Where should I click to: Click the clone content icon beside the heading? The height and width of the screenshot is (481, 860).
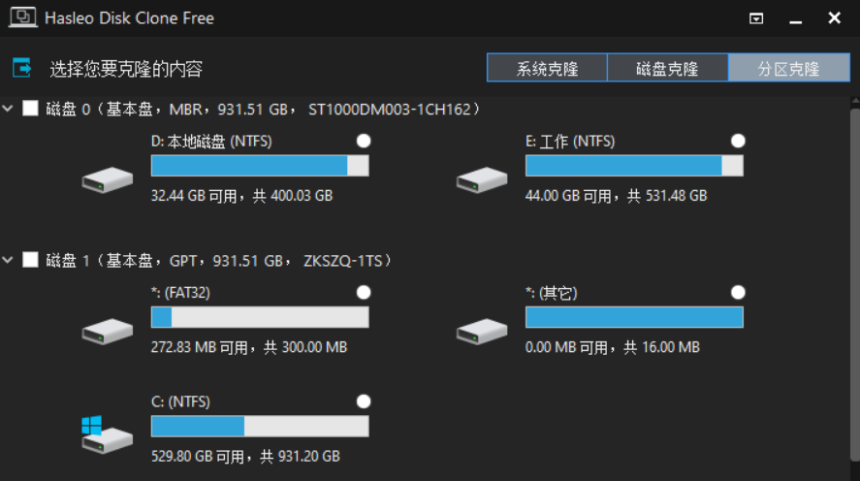pyautogui.click(x=22, y=68)
